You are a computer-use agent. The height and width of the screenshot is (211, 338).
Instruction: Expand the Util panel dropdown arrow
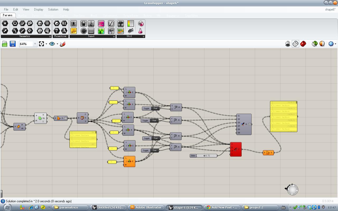pyautogui.click(x=143, y=36)
